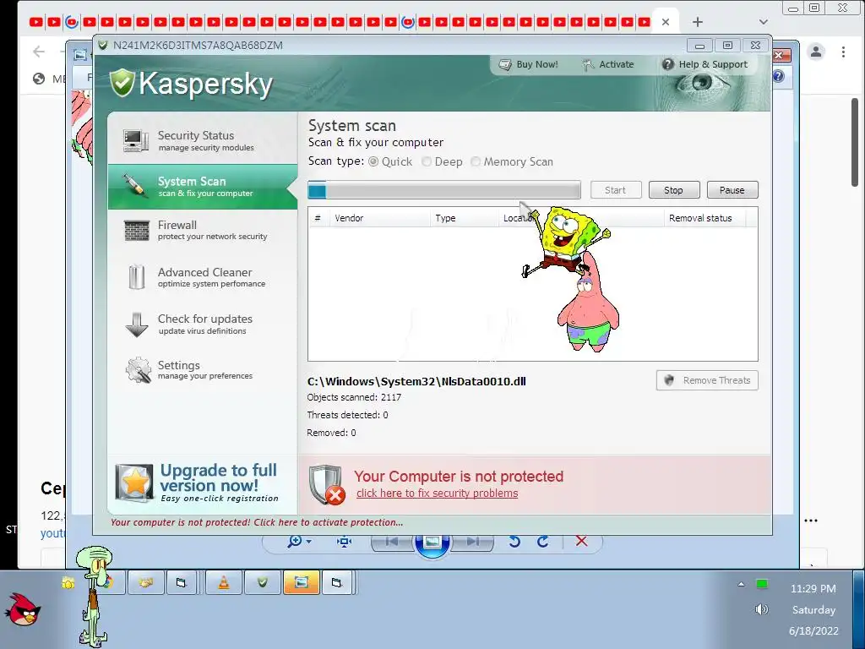Click the Security Status monitor icon
This screenshot has height=649, width=865.
pyautogui.click(x=136, y=140)
